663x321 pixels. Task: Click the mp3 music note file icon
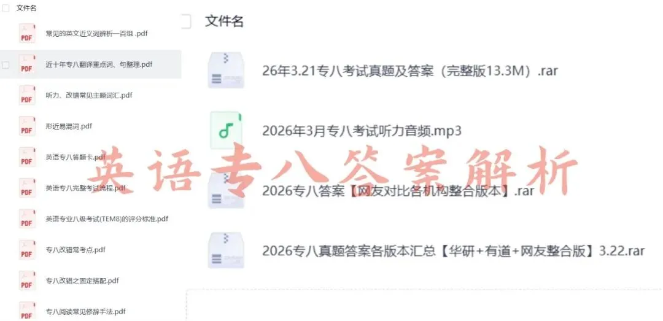(x=226, y=130)
